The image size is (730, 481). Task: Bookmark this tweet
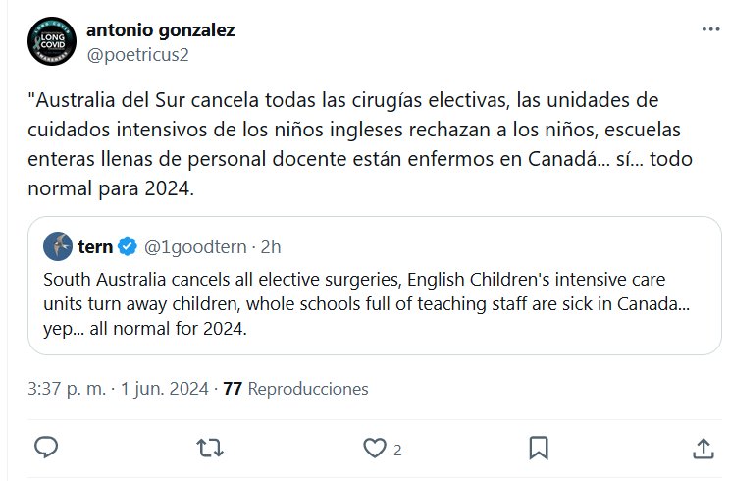coord(538,448)
